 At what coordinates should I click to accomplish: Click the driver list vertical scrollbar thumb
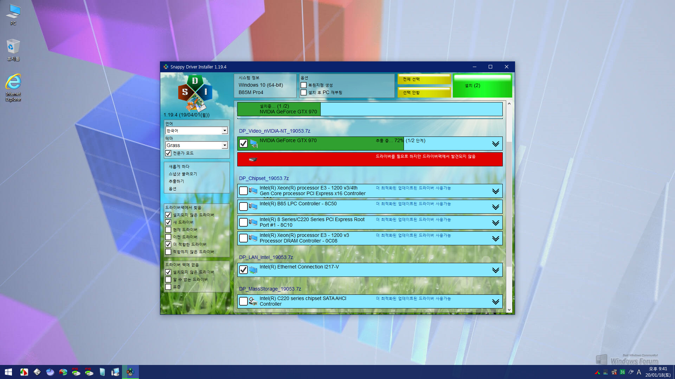pyautogui.click(x=509, y=204)
